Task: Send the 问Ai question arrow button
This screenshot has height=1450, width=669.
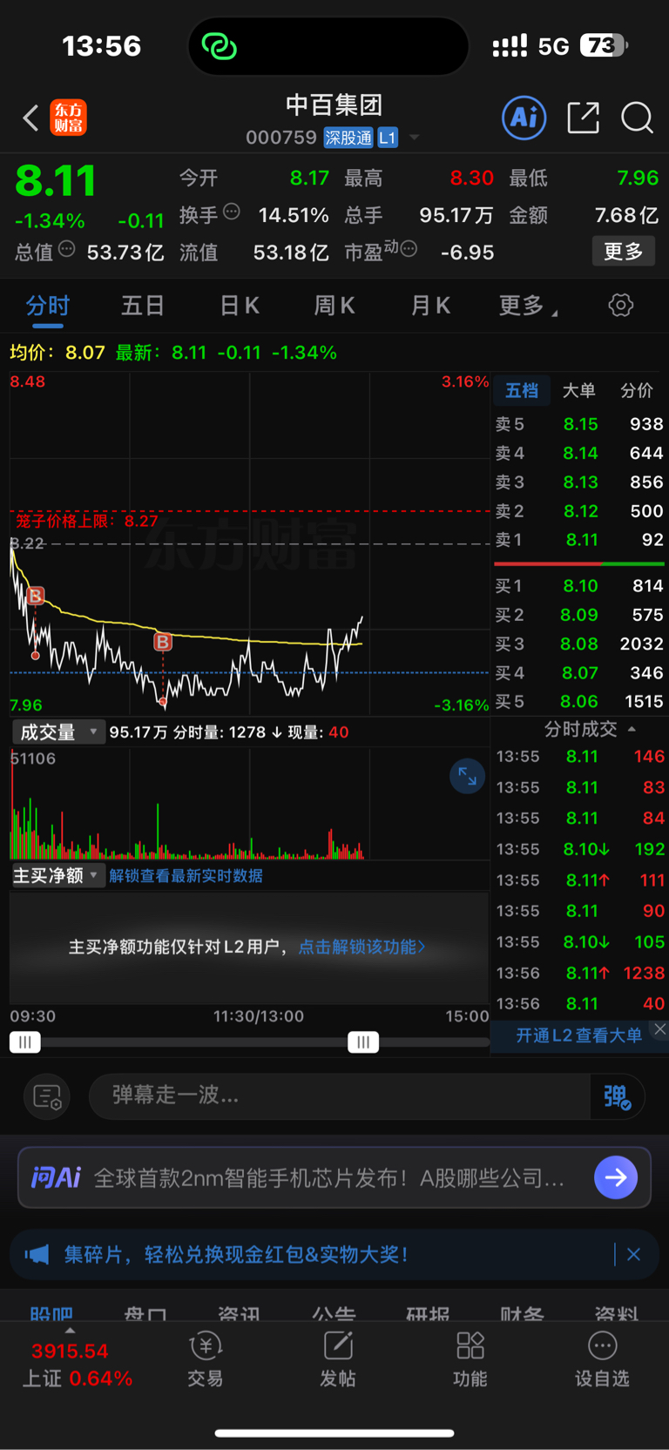Action: tap(616, 1177)
